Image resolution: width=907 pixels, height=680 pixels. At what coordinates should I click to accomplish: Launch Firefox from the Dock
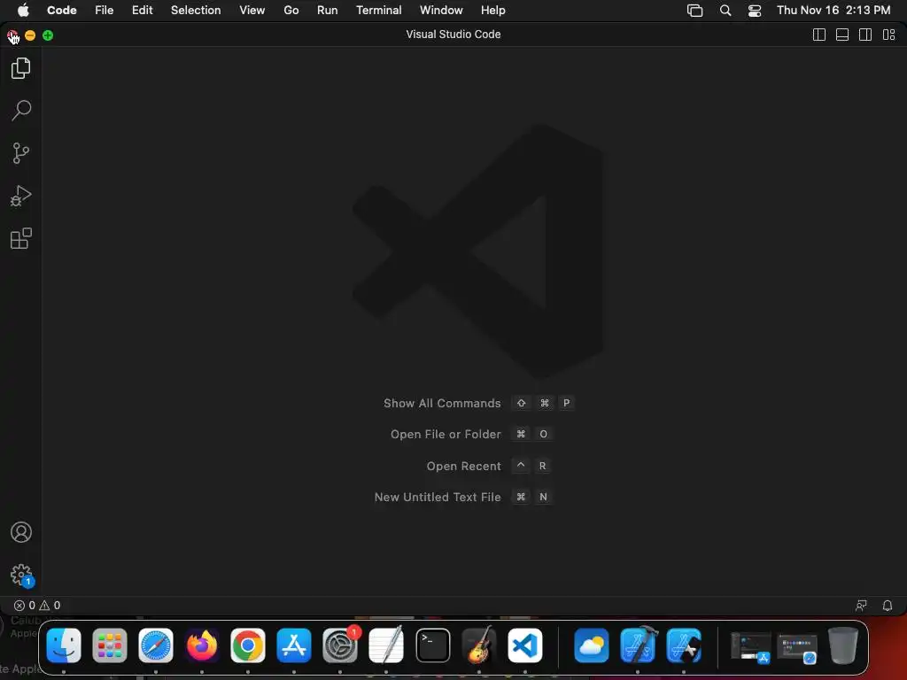point(202,645)
